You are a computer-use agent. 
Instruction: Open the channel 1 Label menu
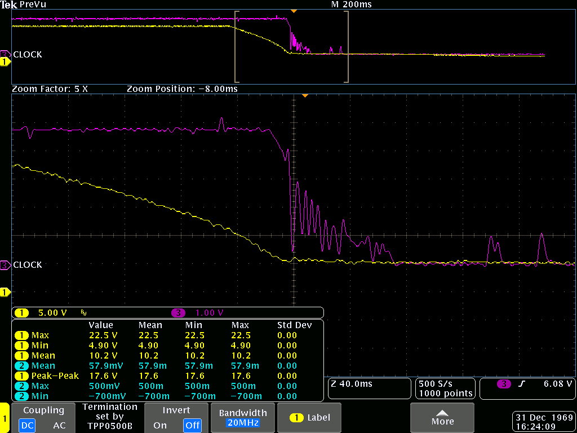click(309, 418)
